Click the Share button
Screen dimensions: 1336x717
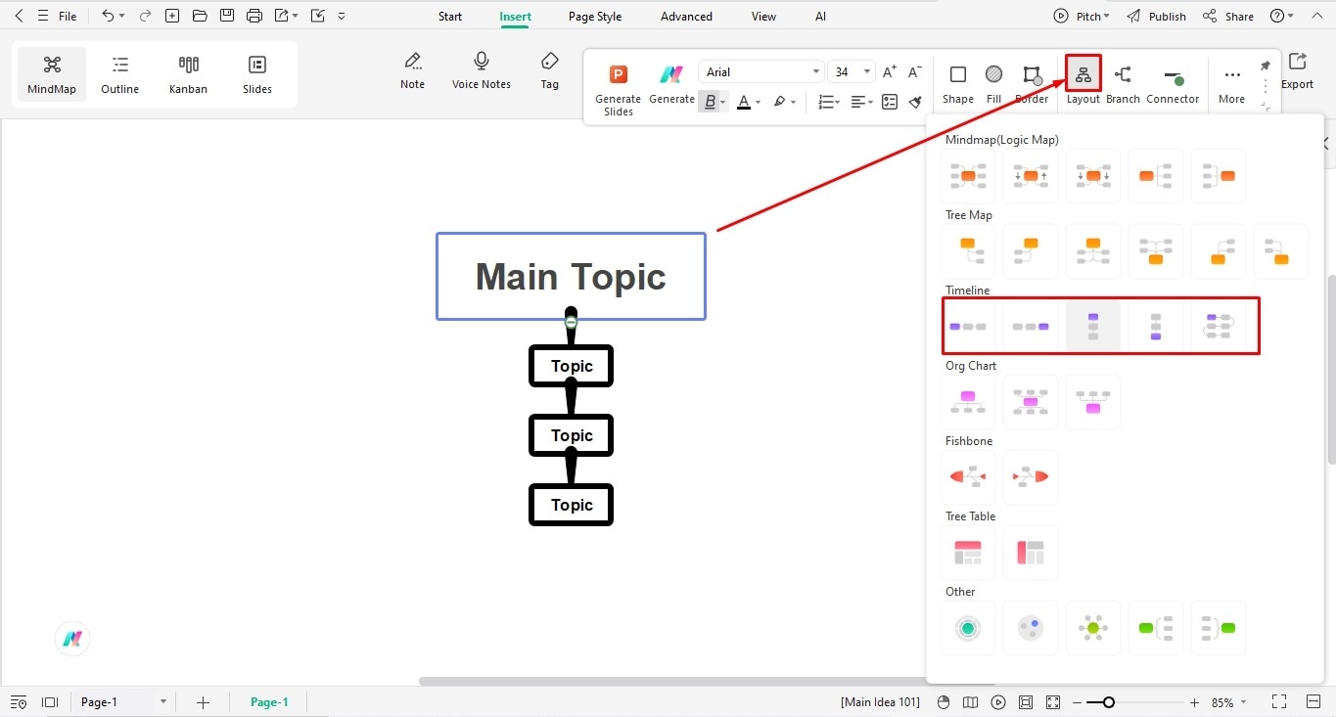point(1228,17)
